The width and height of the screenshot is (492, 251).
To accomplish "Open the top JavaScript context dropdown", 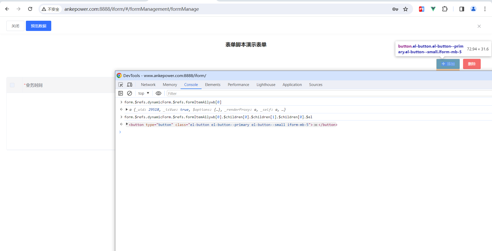I will coord(143,93).
